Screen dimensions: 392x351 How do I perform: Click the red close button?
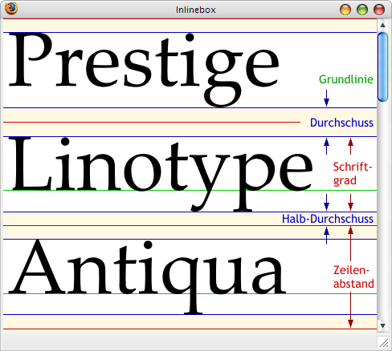(379, 10)
